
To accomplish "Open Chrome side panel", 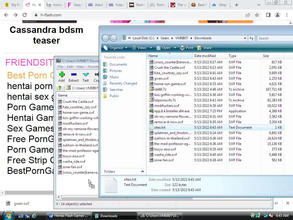I will pyautogui.click(x=268, y=15).
